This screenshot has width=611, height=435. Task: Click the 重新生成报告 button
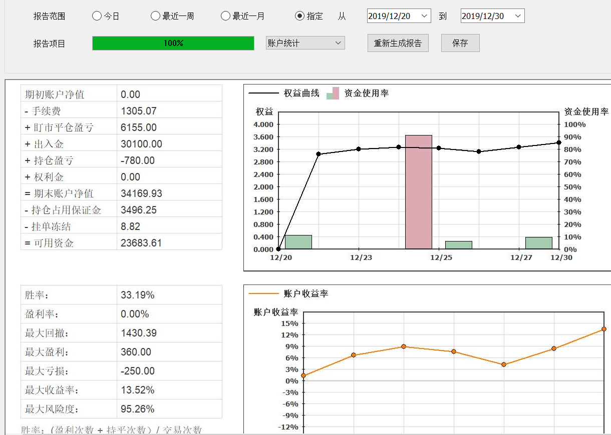click(398, 43)
